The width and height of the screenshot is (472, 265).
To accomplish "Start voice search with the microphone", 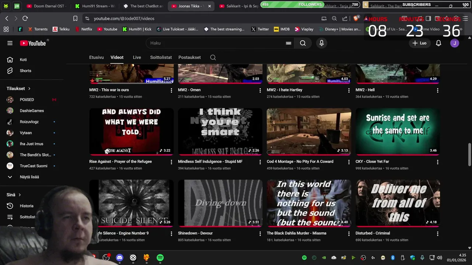I will click(x=322, y=43).
